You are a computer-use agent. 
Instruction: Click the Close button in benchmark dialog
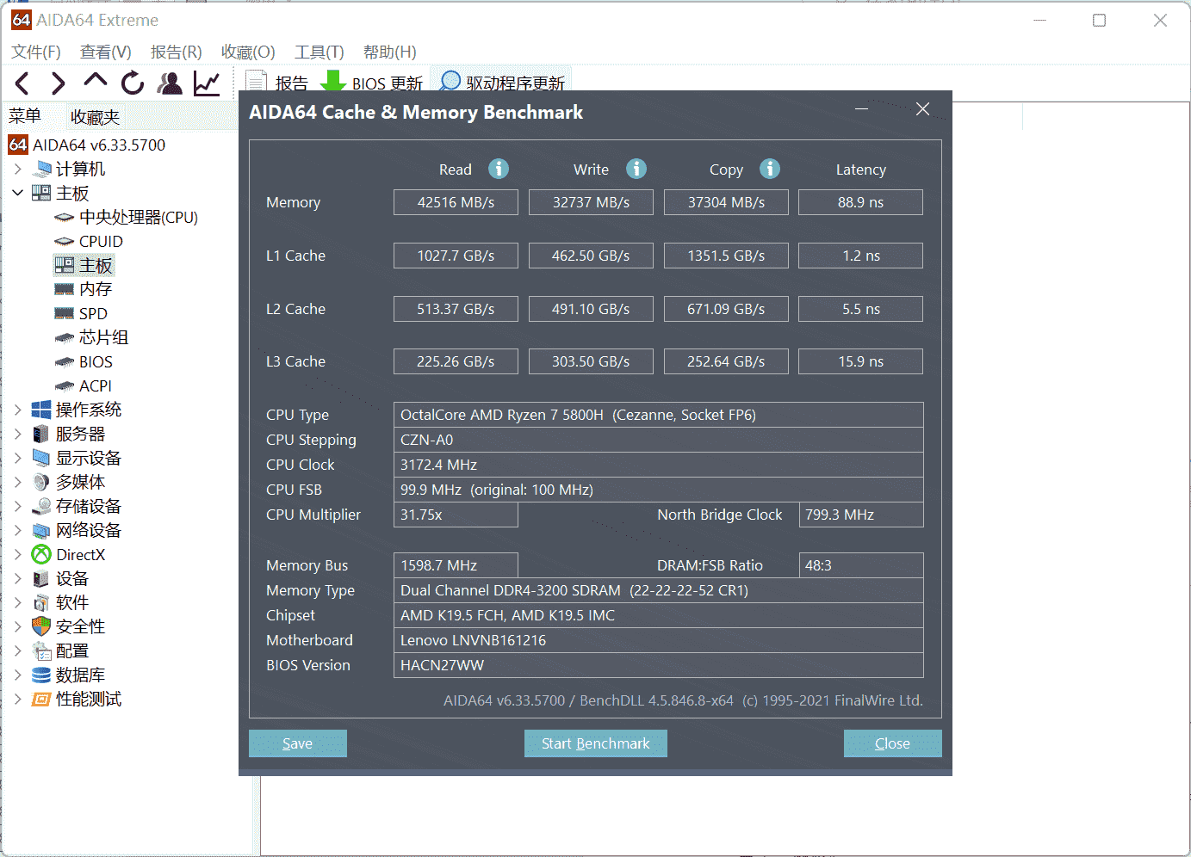[893, 743]
